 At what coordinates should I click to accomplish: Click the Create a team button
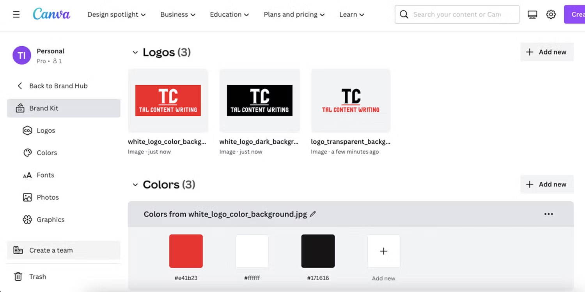click(x=64, y=250)
